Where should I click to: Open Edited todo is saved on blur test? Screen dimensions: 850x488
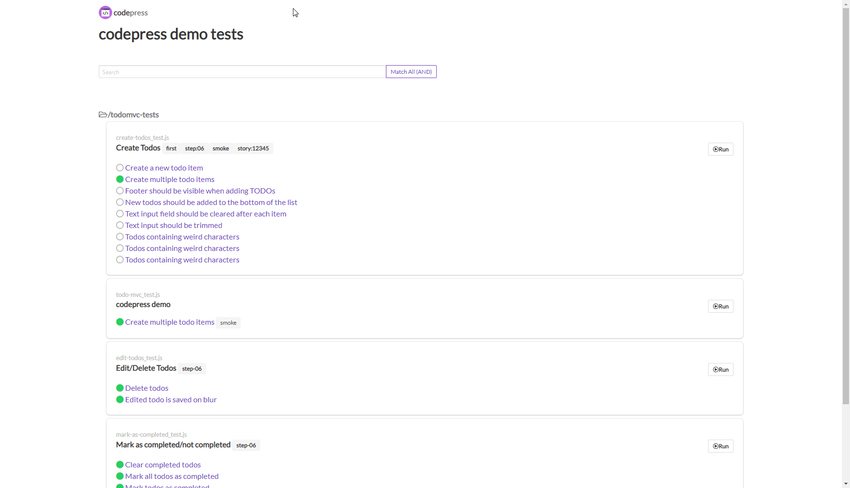171,399
